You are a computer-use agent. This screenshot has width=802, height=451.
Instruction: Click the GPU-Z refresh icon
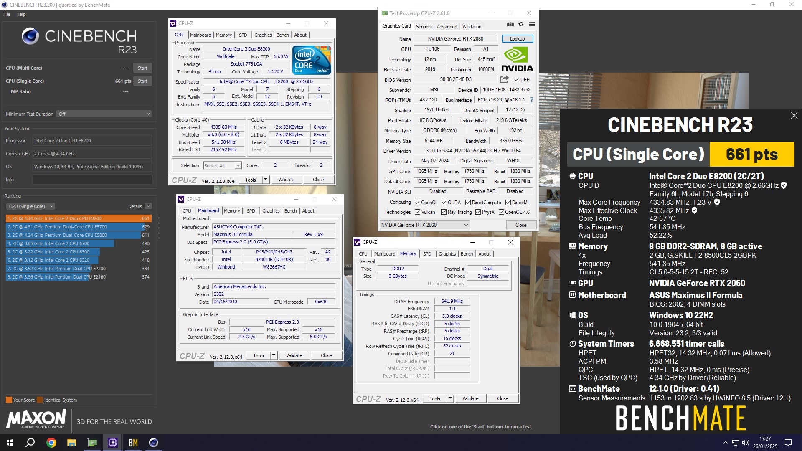point(521,25)
